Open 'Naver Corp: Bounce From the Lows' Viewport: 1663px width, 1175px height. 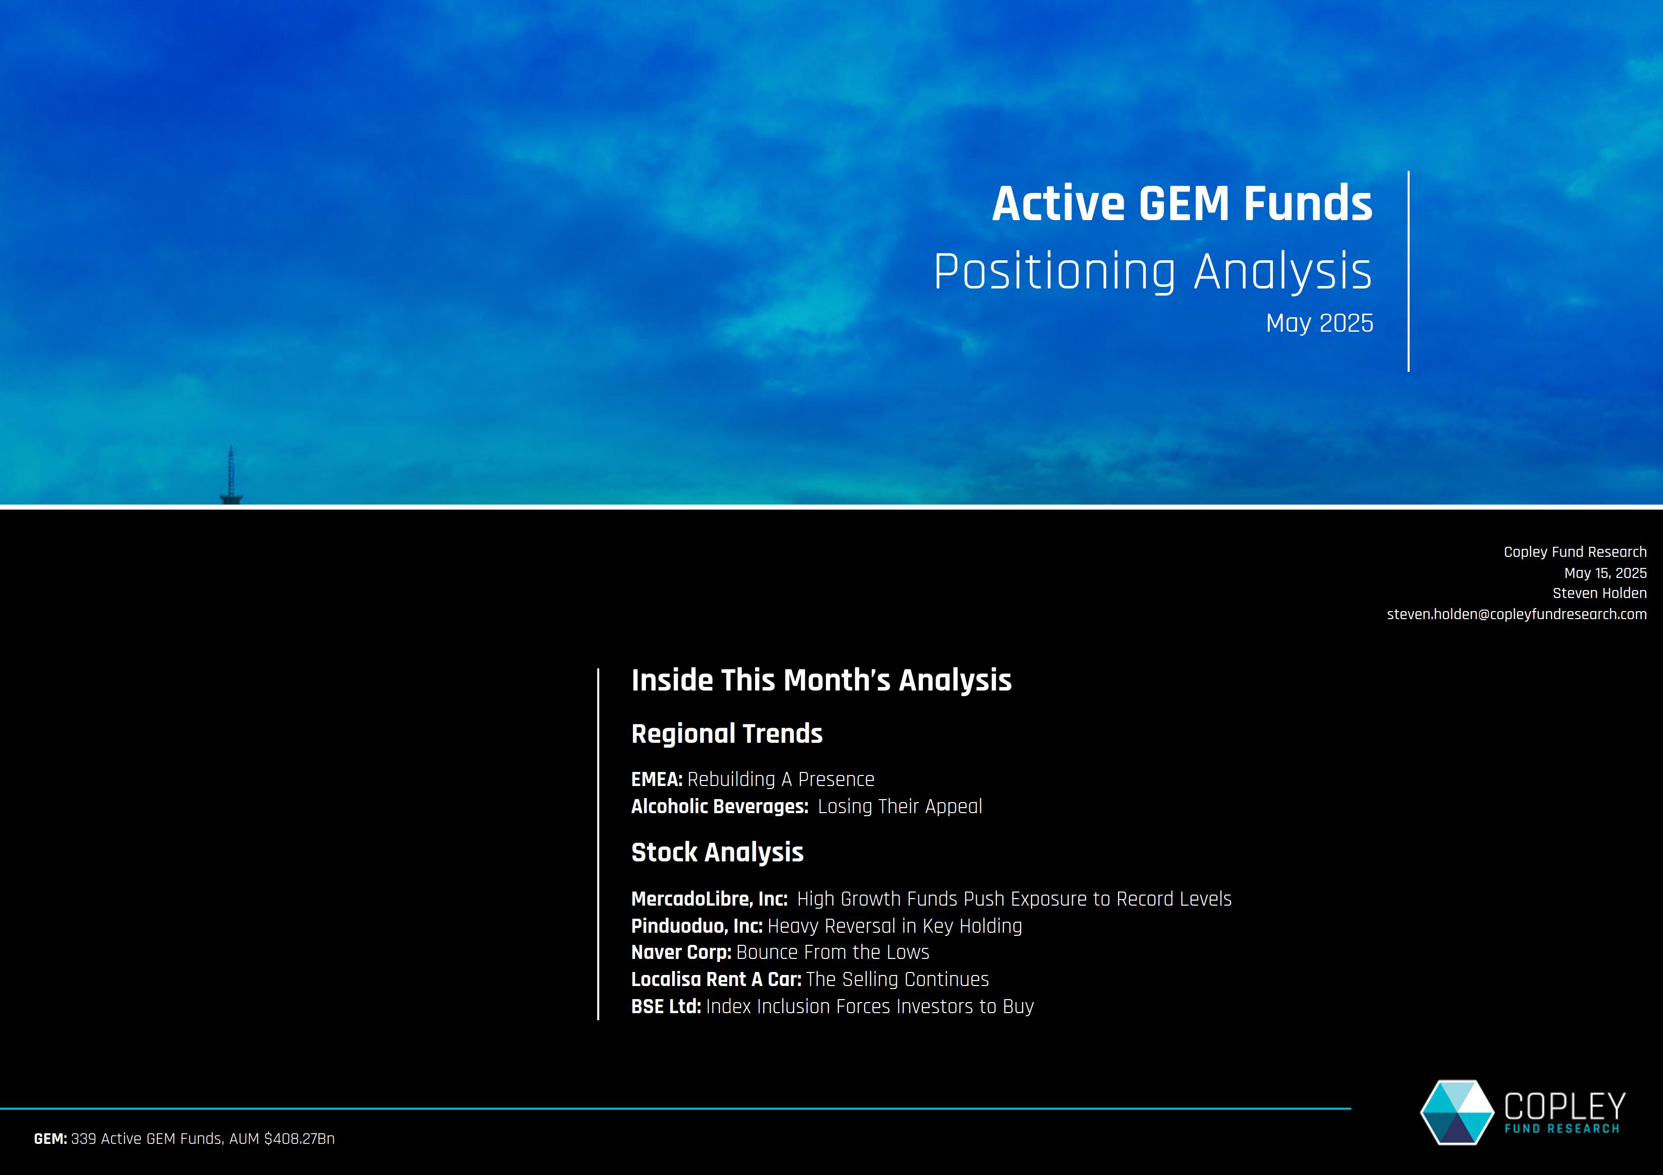(x=780, y=952)
